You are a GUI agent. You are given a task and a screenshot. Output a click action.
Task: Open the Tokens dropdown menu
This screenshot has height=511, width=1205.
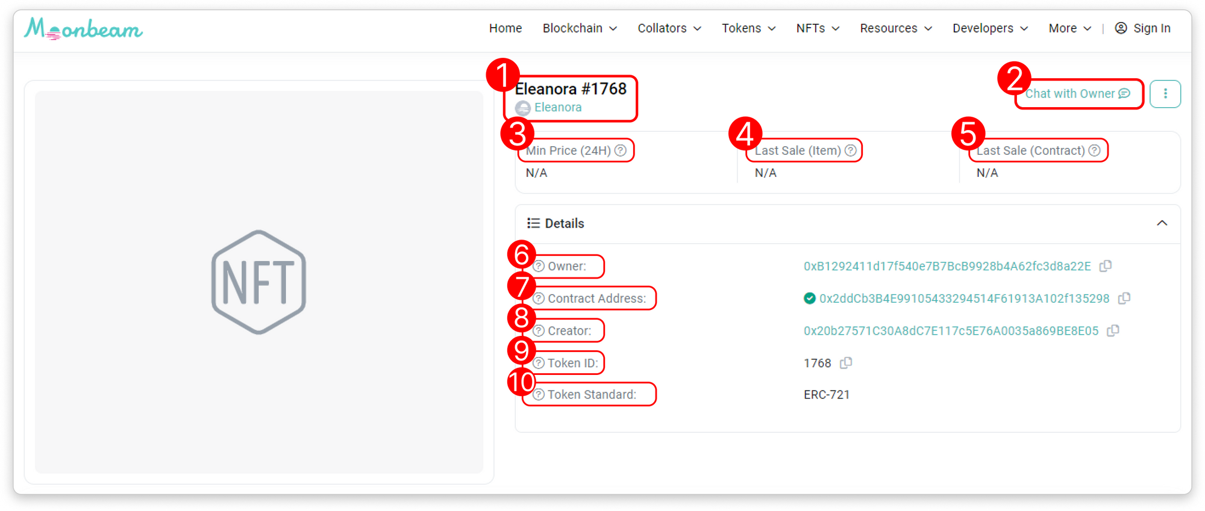click(748, 28)
